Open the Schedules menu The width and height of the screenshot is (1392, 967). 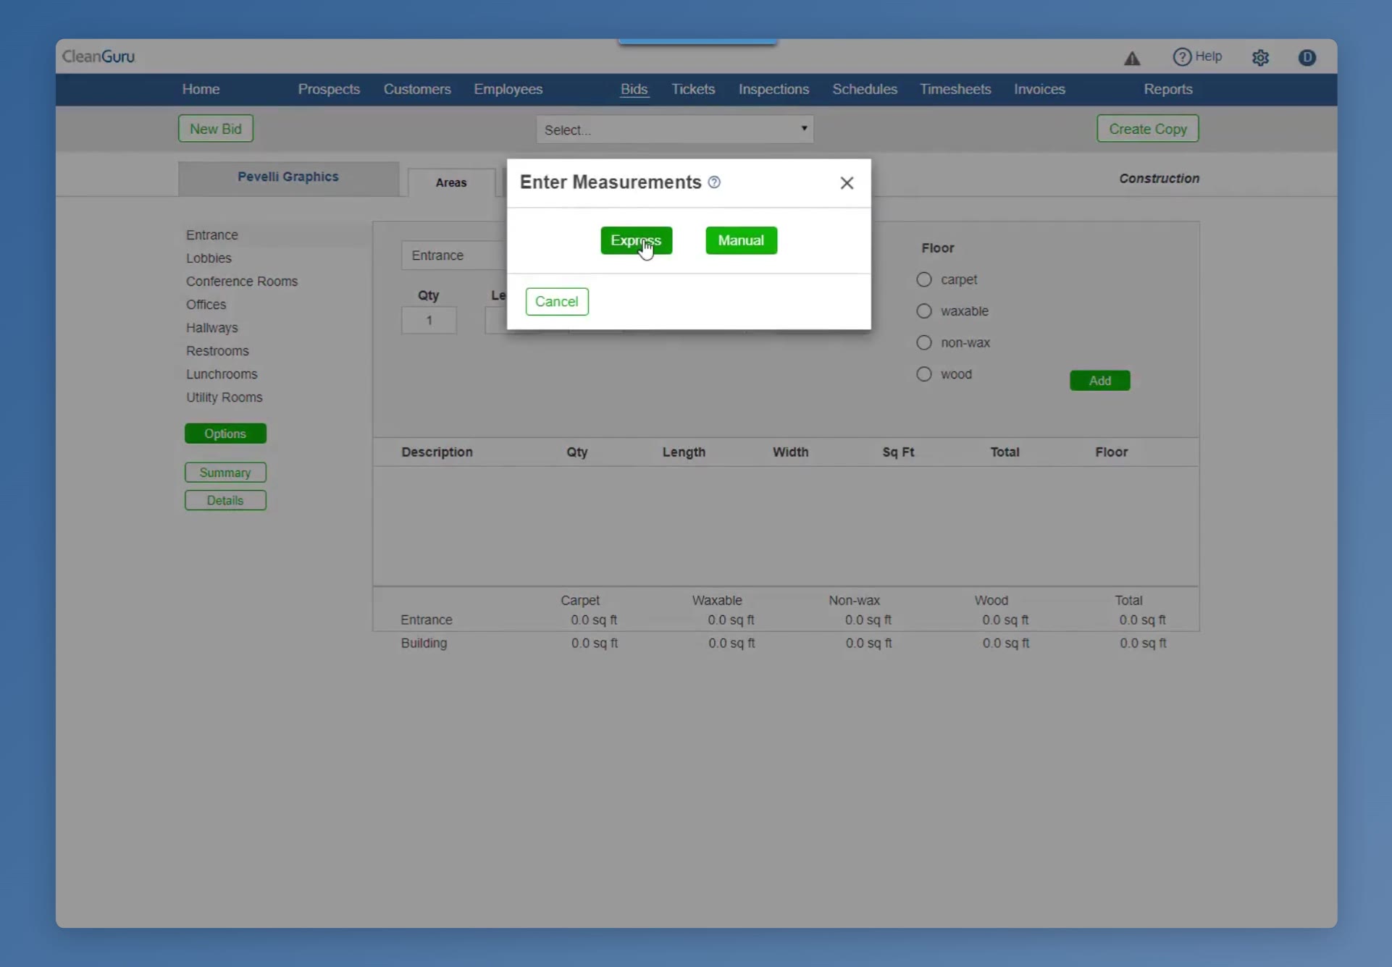click(865, 89)
